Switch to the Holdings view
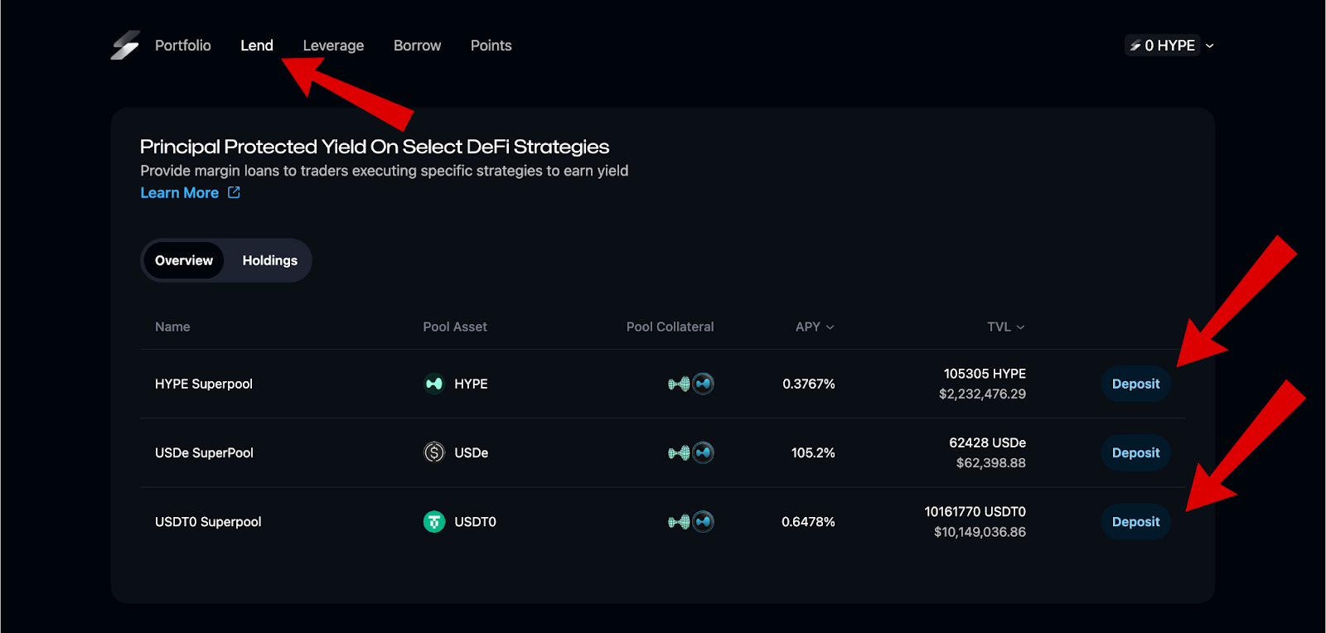 tap(270, 260)
